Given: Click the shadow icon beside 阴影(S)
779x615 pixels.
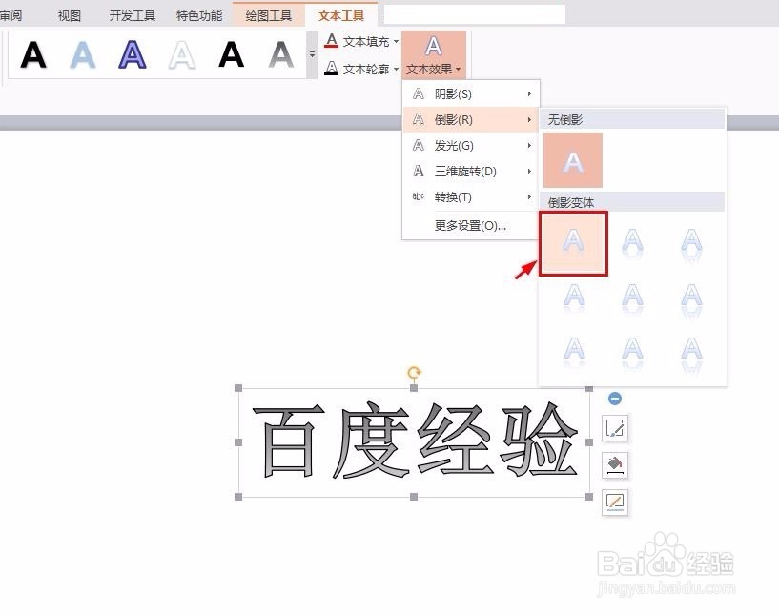Looking at the screenshot, I should [419, 93].
